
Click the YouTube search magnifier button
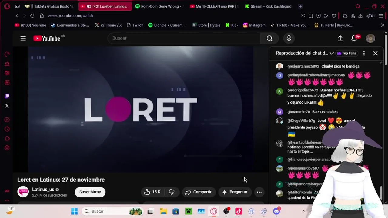(269, 38)
